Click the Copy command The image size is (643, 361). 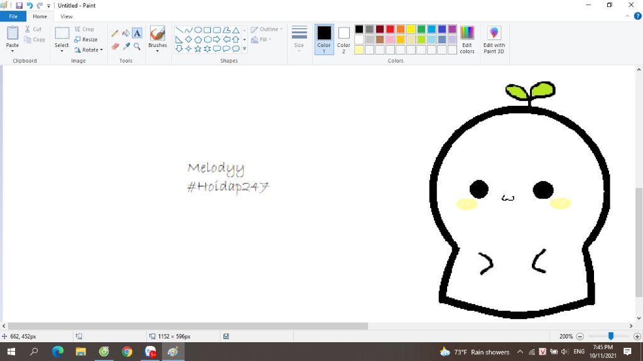click(x=35, y=39)
